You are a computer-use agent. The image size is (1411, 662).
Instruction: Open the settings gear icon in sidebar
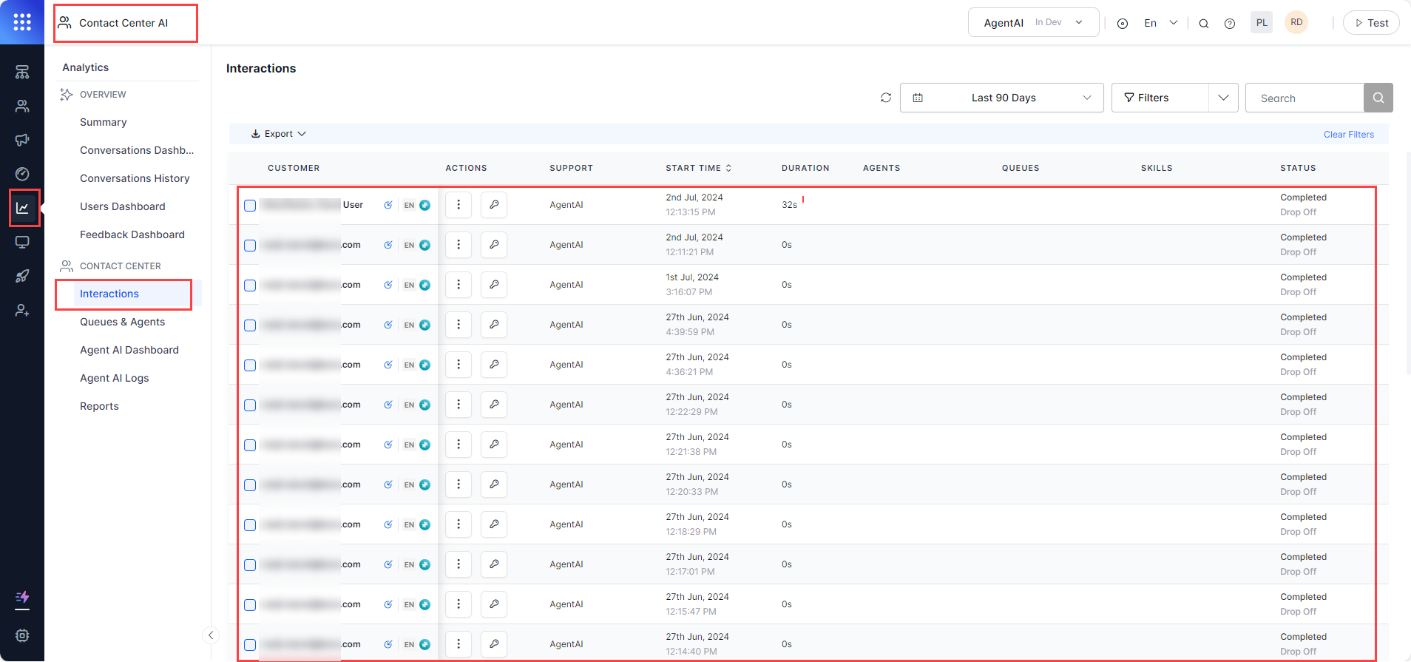(x=22, y=635)
